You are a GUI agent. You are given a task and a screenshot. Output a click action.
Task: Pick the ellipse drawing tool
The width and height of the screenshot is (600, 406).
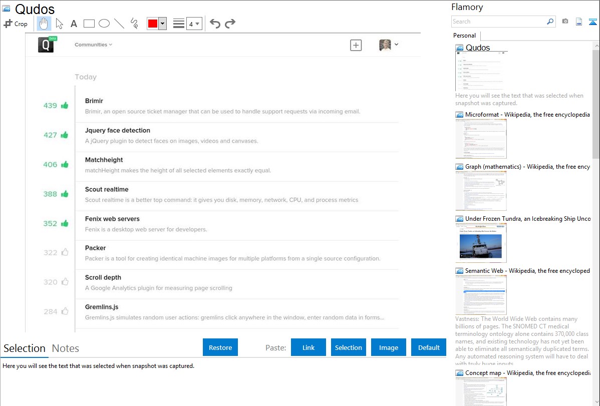104,24
